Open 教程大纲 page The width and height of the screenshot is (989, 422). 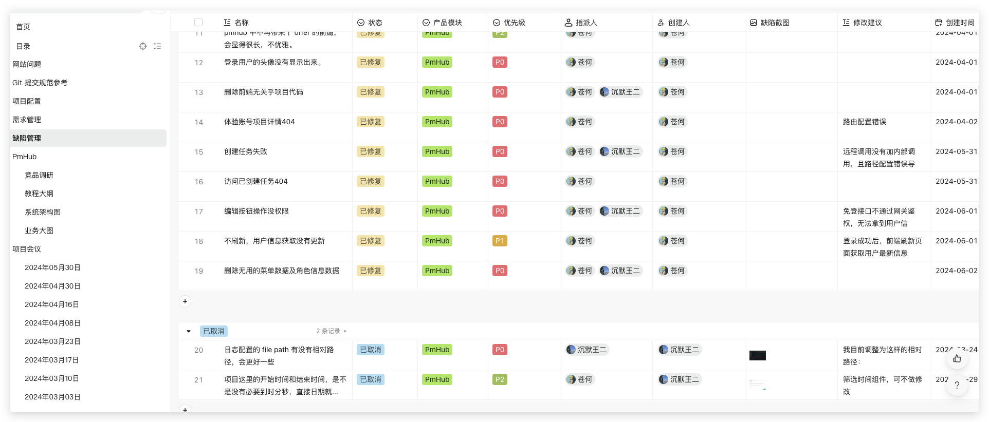pos(39,194)
